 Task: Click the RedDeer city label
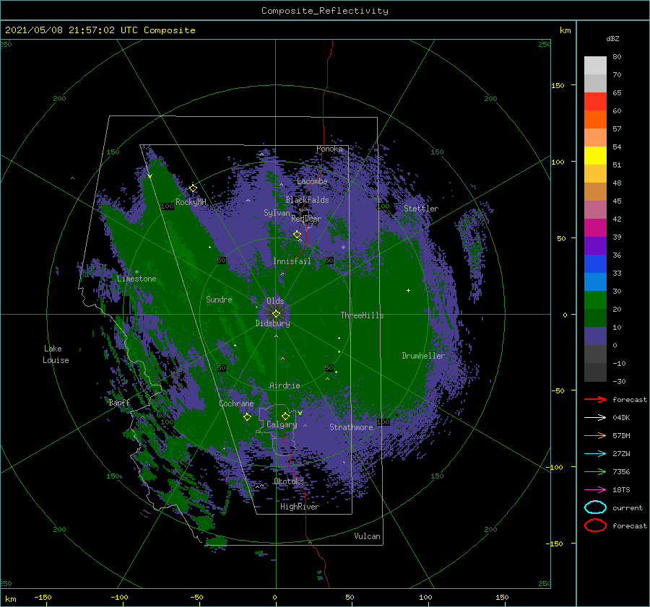pyautogui.click(x=306, y=219)
